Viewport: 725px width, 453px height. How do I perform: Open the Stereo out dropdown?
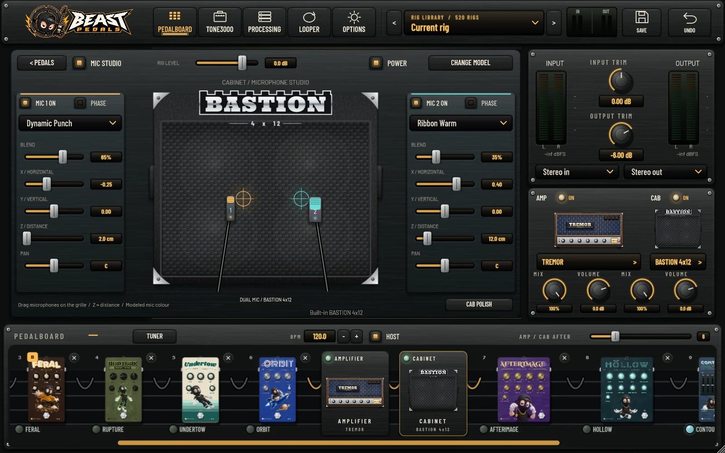tap(666, 172)
